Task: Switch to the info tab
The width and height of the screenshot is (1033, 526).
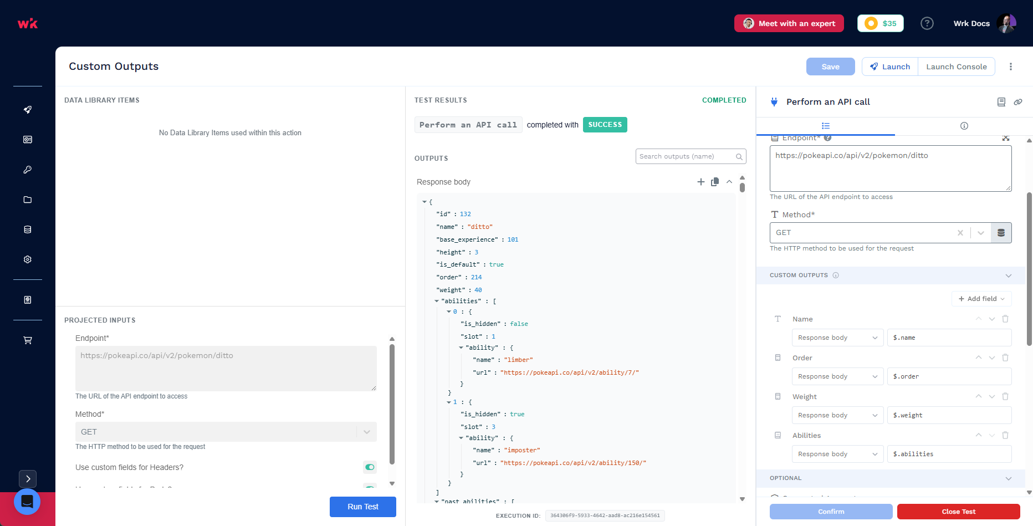Action: click(964, 126)
